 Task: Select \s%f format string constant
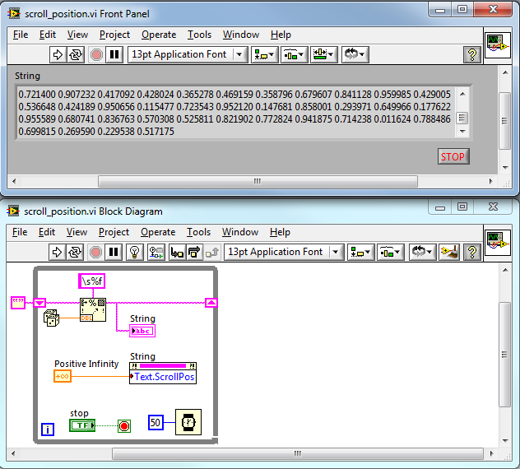[92, 281]
